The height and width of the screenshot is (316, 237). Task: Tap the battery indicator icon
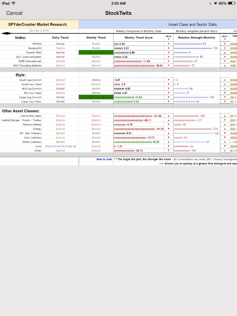coord(231,3)
